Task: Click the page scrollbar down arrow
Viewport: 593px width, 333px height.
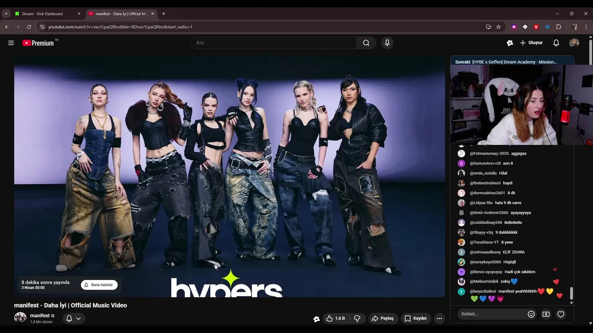Action: tap(590, 323)
